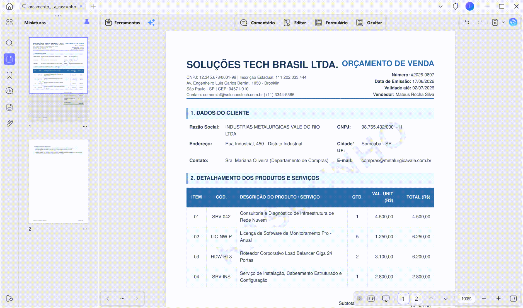
Task: Open the layers or stamp panel icon
Action: coord(9,107)
